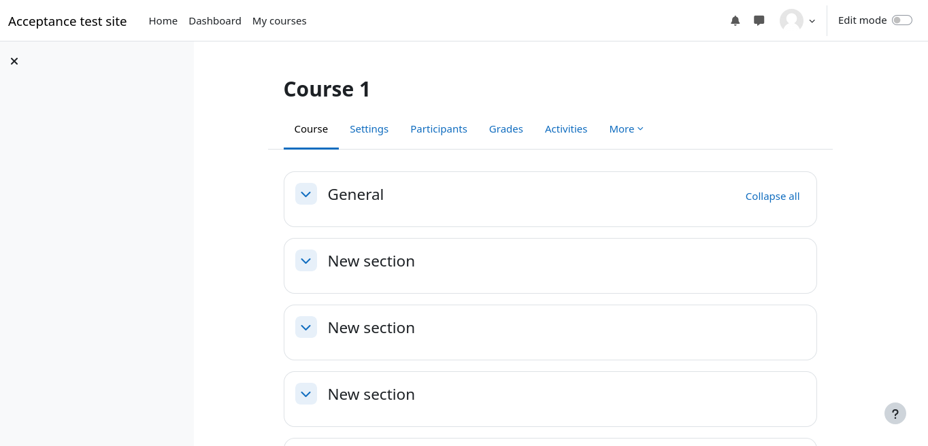The image size is (928, 446).
Task: Switch to the Settings tab
Action: pos(369,129)
